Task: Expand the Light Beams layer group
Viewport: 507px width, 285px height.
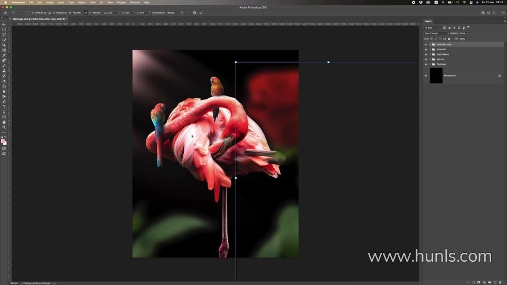Action: point(430,54)
